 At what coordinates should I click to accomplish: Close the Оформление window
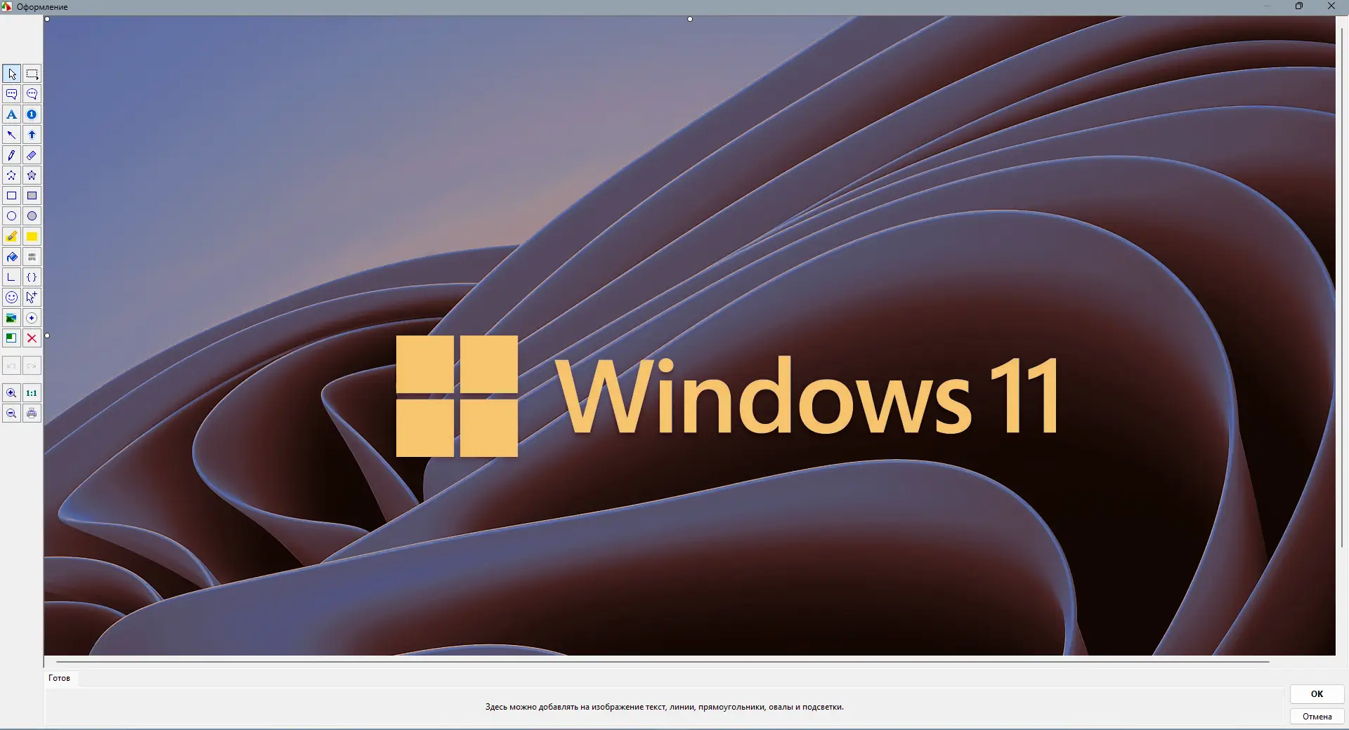tap(1331, 6)
